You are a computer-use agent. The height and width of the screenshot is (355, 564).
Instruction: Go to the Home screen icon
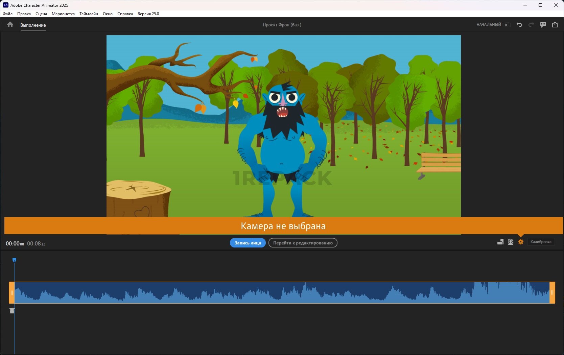pyautogui.click(x=10, y=24)
